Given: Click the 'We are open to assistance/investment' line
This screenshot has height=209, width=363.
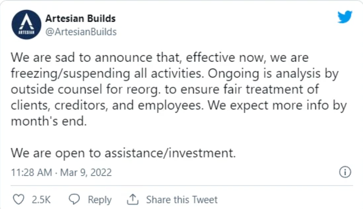Looking at the screenshot, I should coord(123,153).
